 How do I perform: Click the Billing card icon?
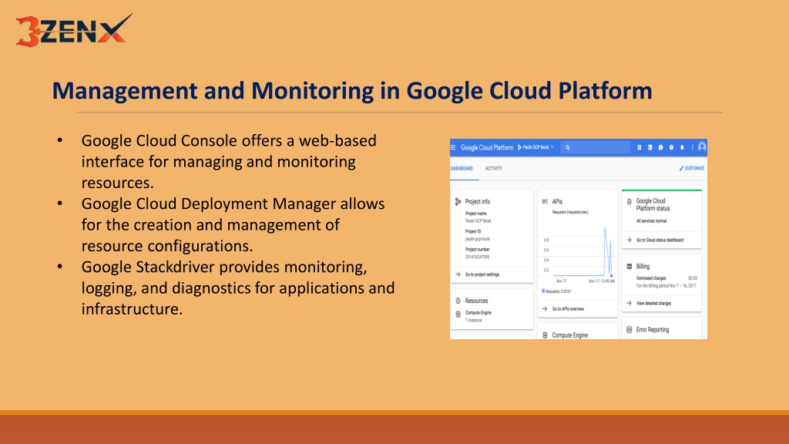point(629,266)
